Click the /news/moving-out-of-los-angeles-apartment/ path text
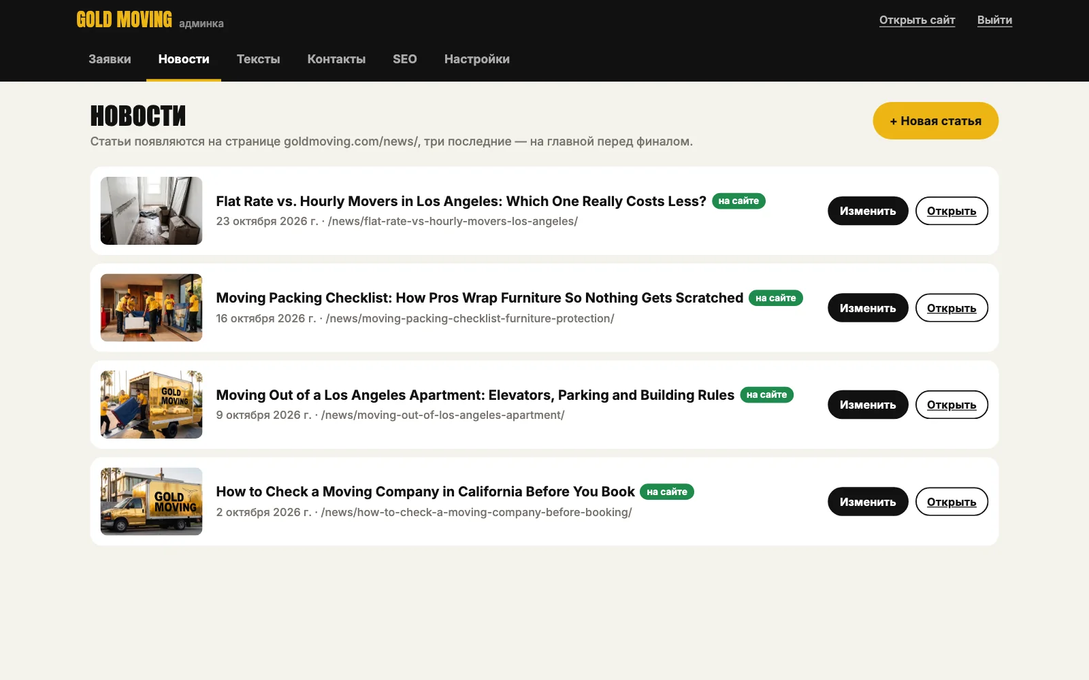Image resolution: width=1089 pixels, height=680 pixels. click(442, 415)
